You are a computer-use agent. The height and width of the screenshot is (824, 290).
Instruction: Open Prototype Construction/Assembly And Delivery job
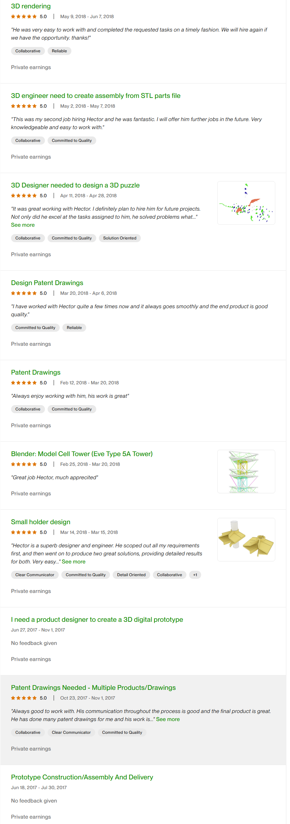tap(82, 777)
